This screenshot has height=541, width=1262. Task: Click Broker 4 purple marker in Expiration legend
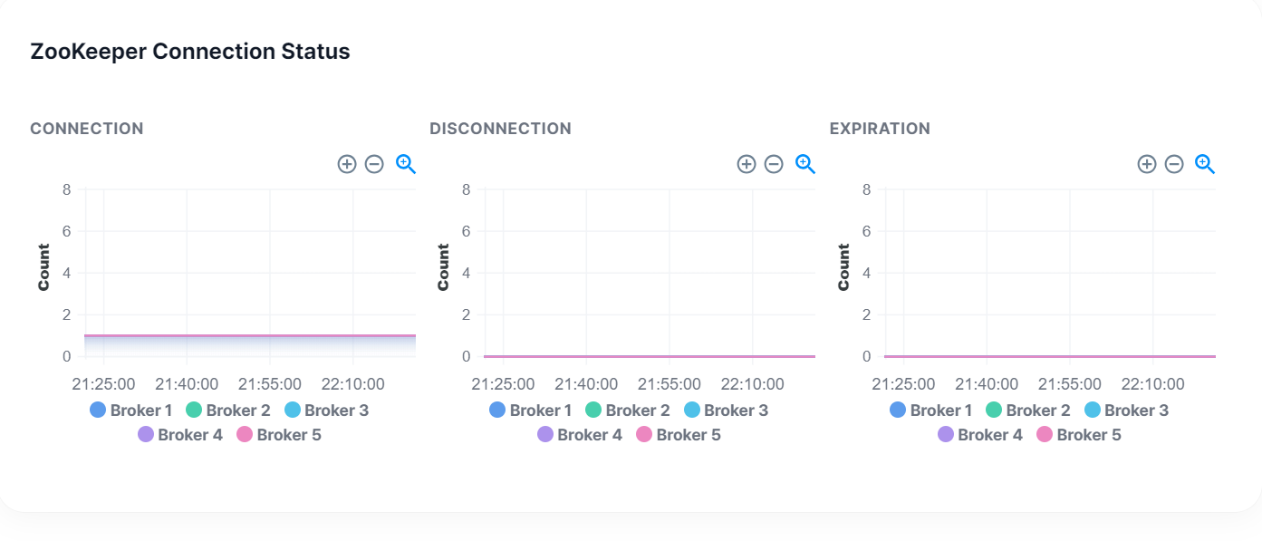(x=946, y=435)
